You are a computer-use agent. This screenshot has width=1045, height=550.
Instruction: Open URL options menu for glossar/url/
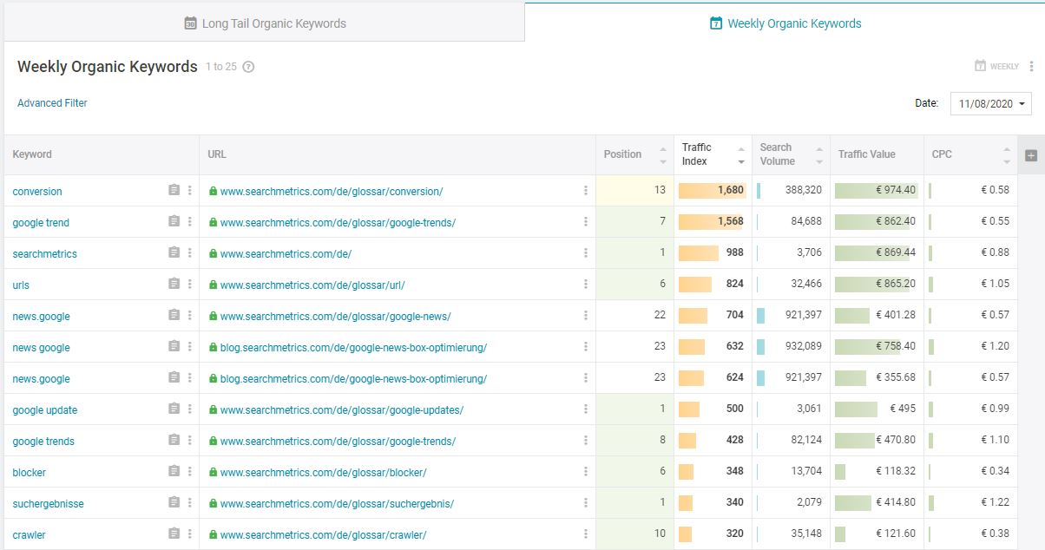pos(586,285)
